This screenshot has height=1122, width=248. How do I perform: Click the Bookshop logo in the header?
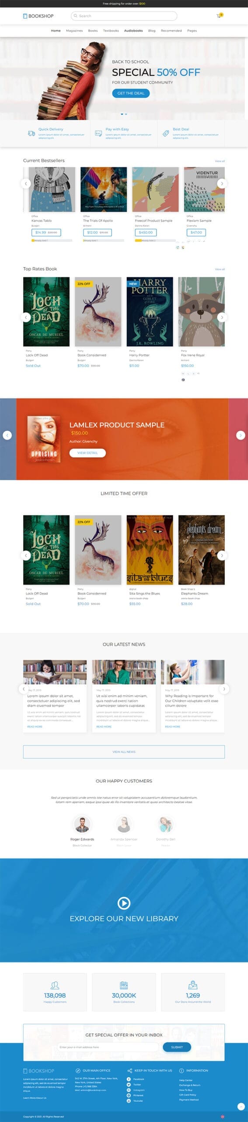38,16
